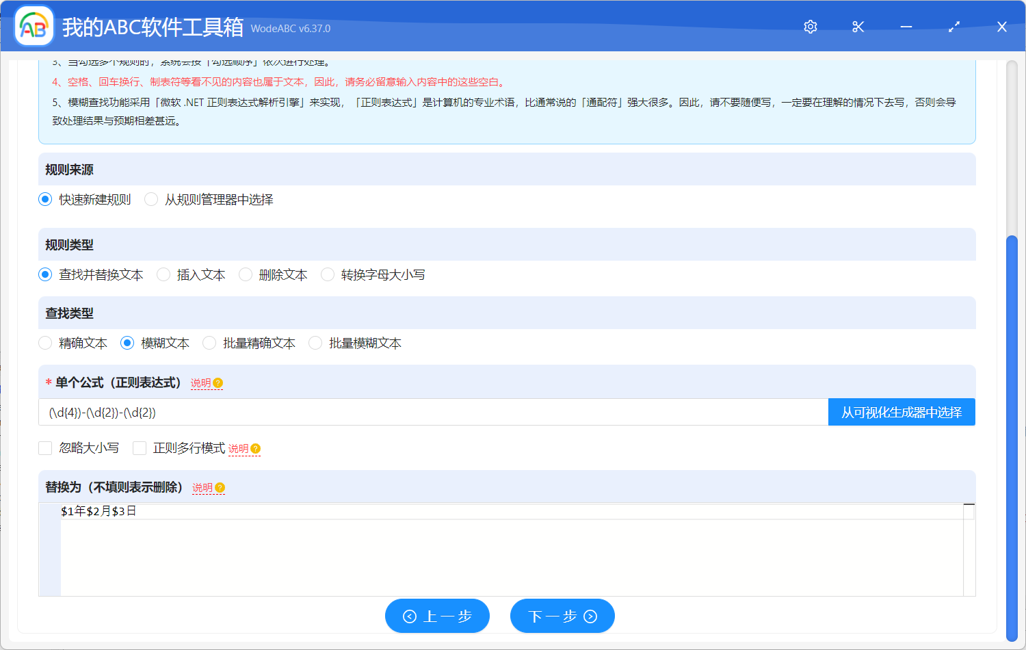This screenshot has height=650, width=1026.
Task: Enable the 忽略大小写 checkbox
Action: point(46,448)
